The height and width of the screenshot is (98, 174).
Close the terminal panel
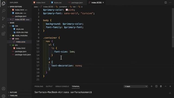point(170,86)
